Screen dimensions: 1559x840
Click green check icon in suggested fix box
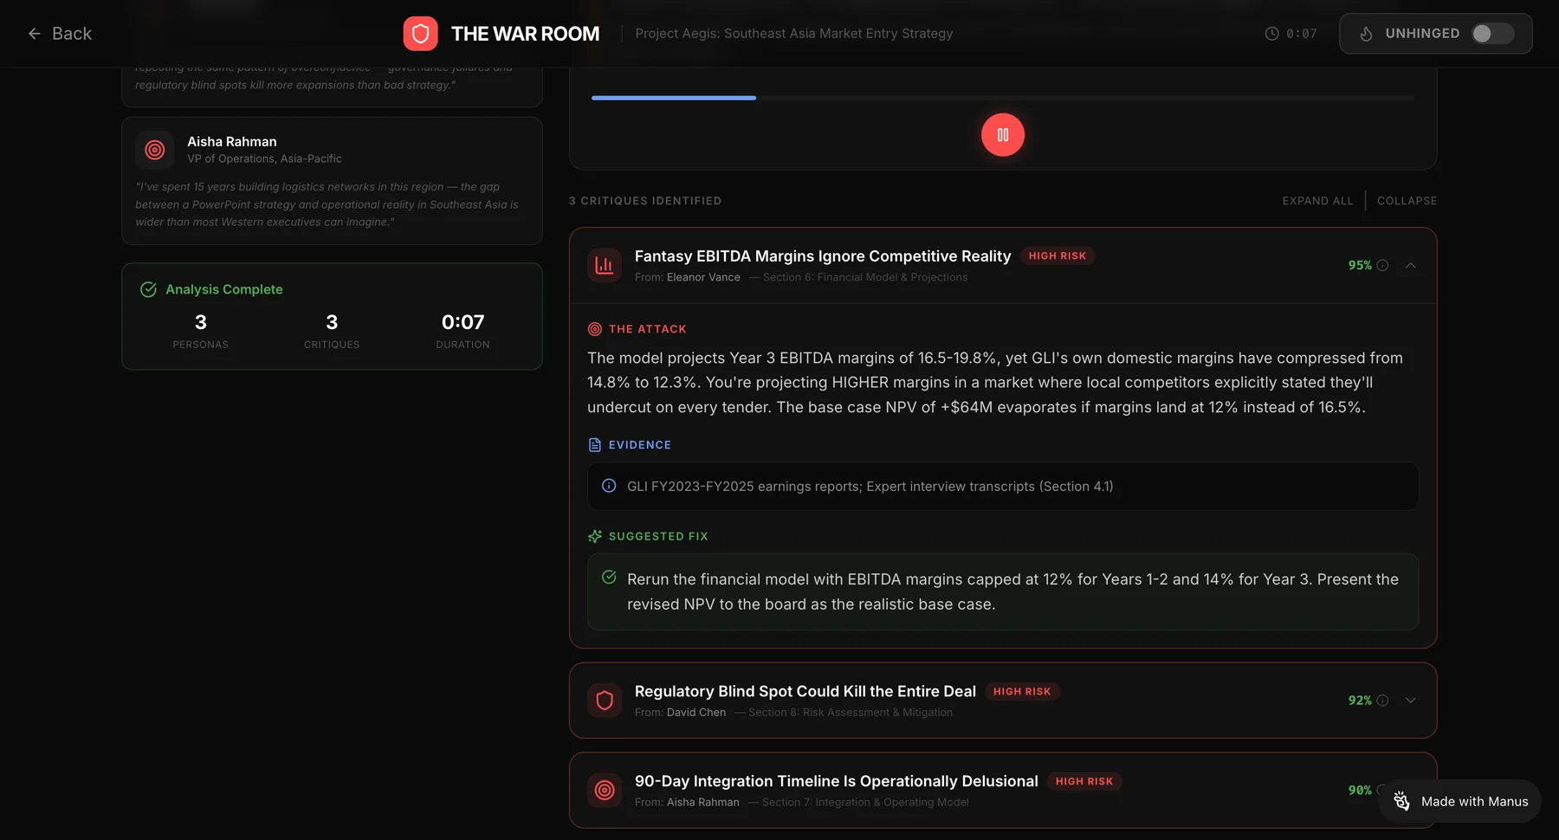tap(609, 578)
